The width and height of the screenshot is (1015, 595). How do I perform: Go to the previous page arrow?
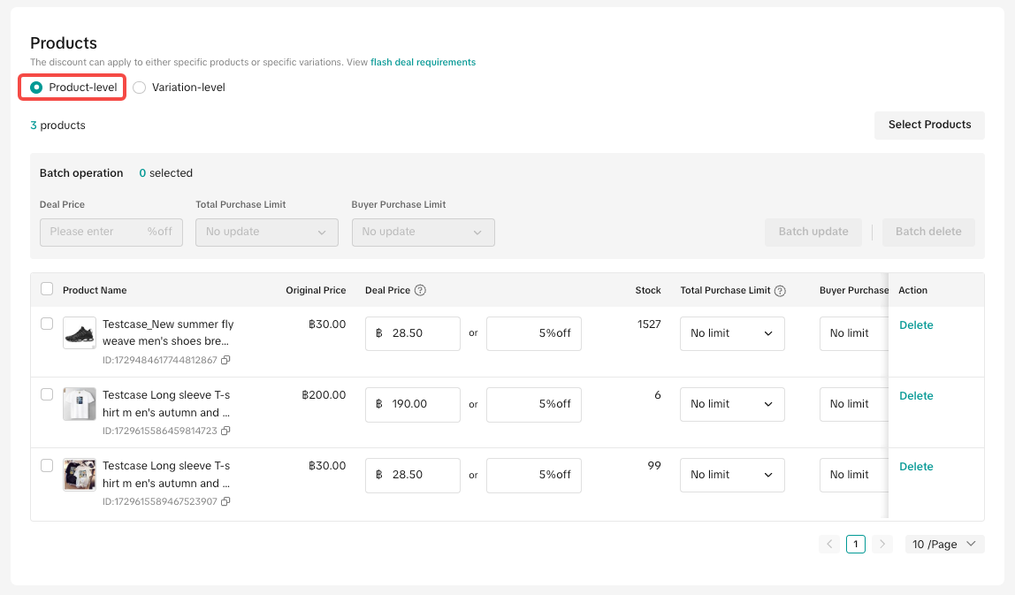click(829, 545)
